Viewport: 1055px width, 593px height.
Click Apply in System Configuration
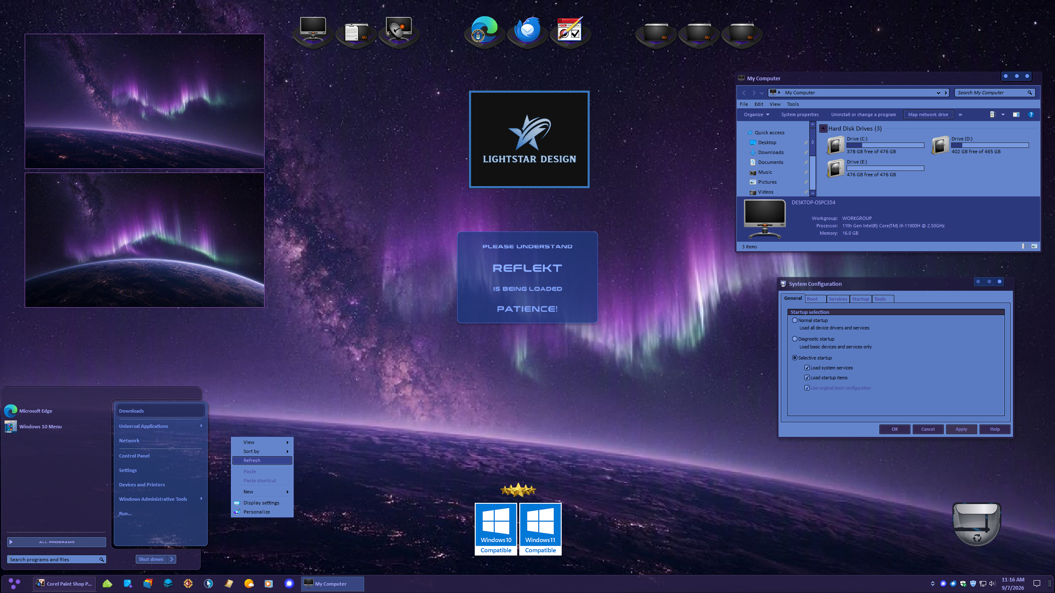pyautogui.click(x=961, y=429)
